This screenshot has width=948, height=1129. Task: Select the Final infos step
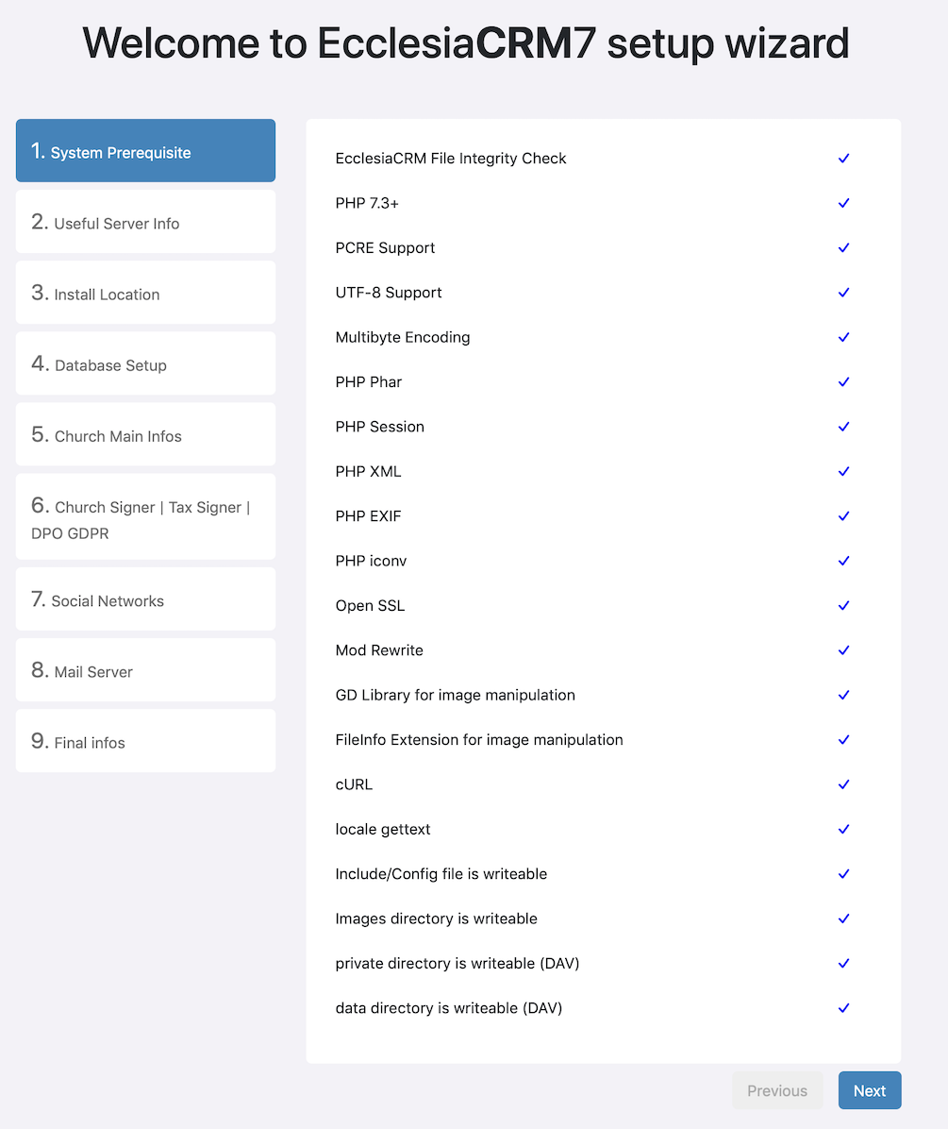tap(145, 741)
